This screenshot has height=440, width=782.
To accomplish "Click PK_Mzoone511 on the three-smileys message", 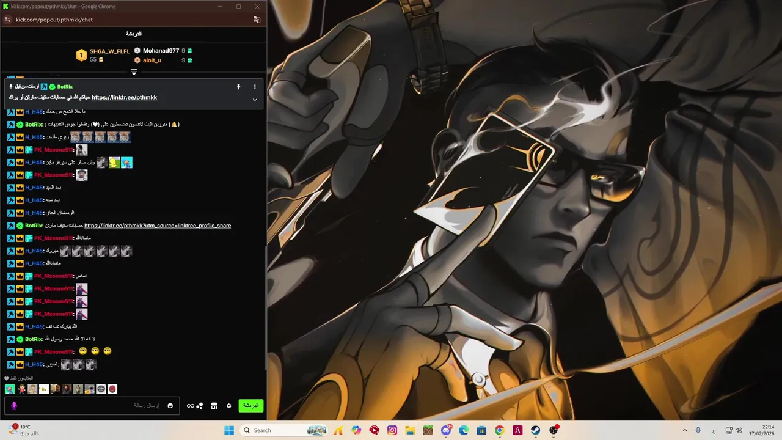I will pyautogui.click(x=53, y=352).
